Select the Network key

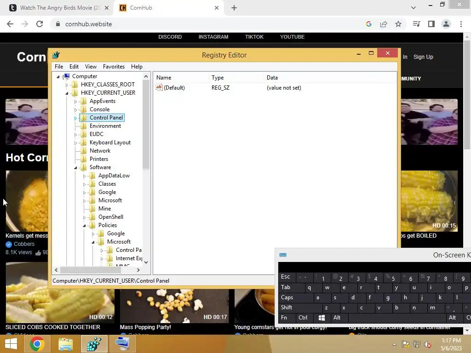click(x=100, y=151)
